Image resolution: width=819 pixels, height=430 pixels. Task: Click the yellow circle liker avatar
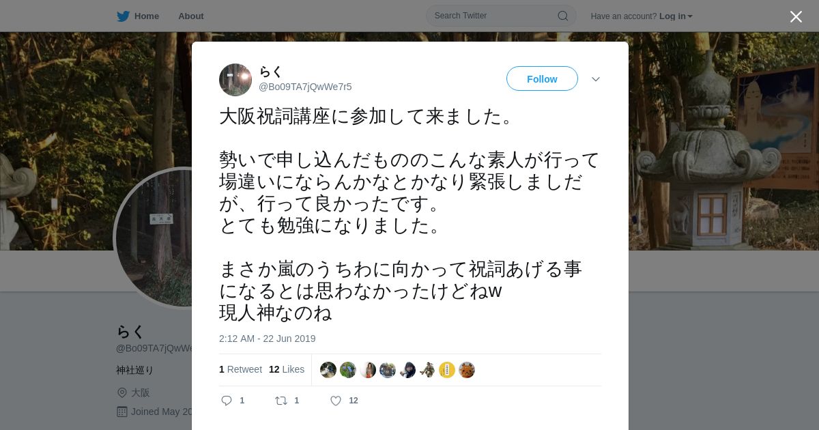(447, 370)
